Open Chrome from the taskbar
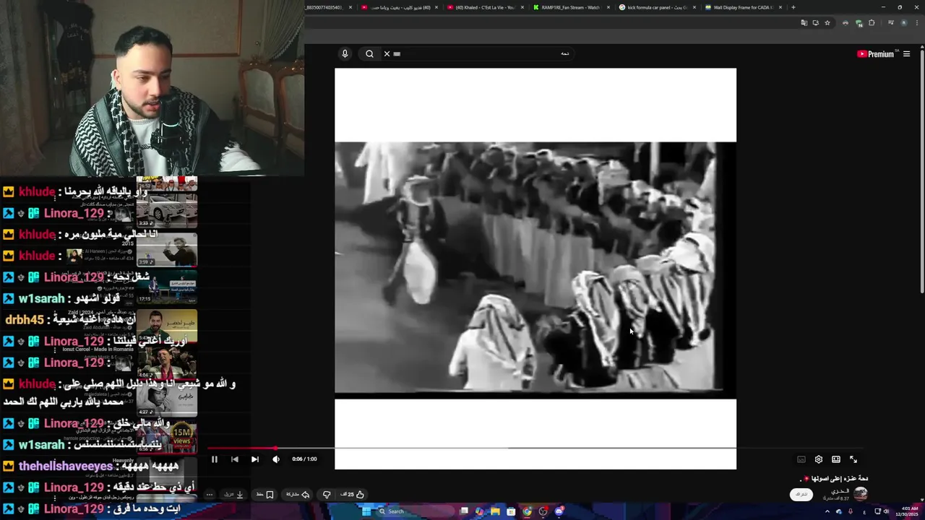Screen dimensions: 925x520 click(x=527, y=511)
